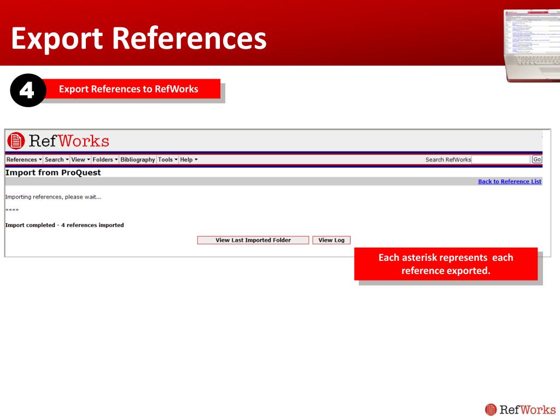This screenshot has width=560, height=420.
Task: Expand the References dropdown arrow
Action: 40,160
